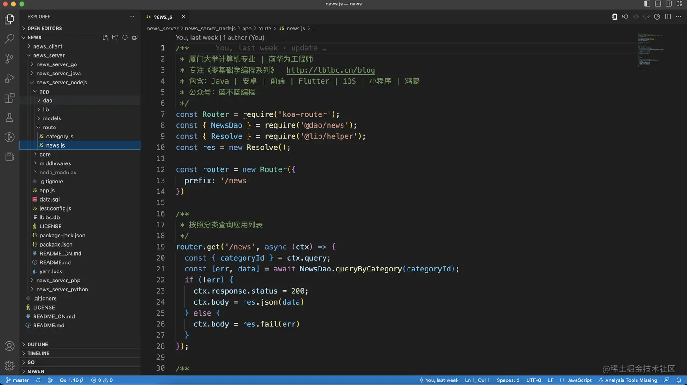Follow the http://lblbc.cn/blog link

(330, 70)
